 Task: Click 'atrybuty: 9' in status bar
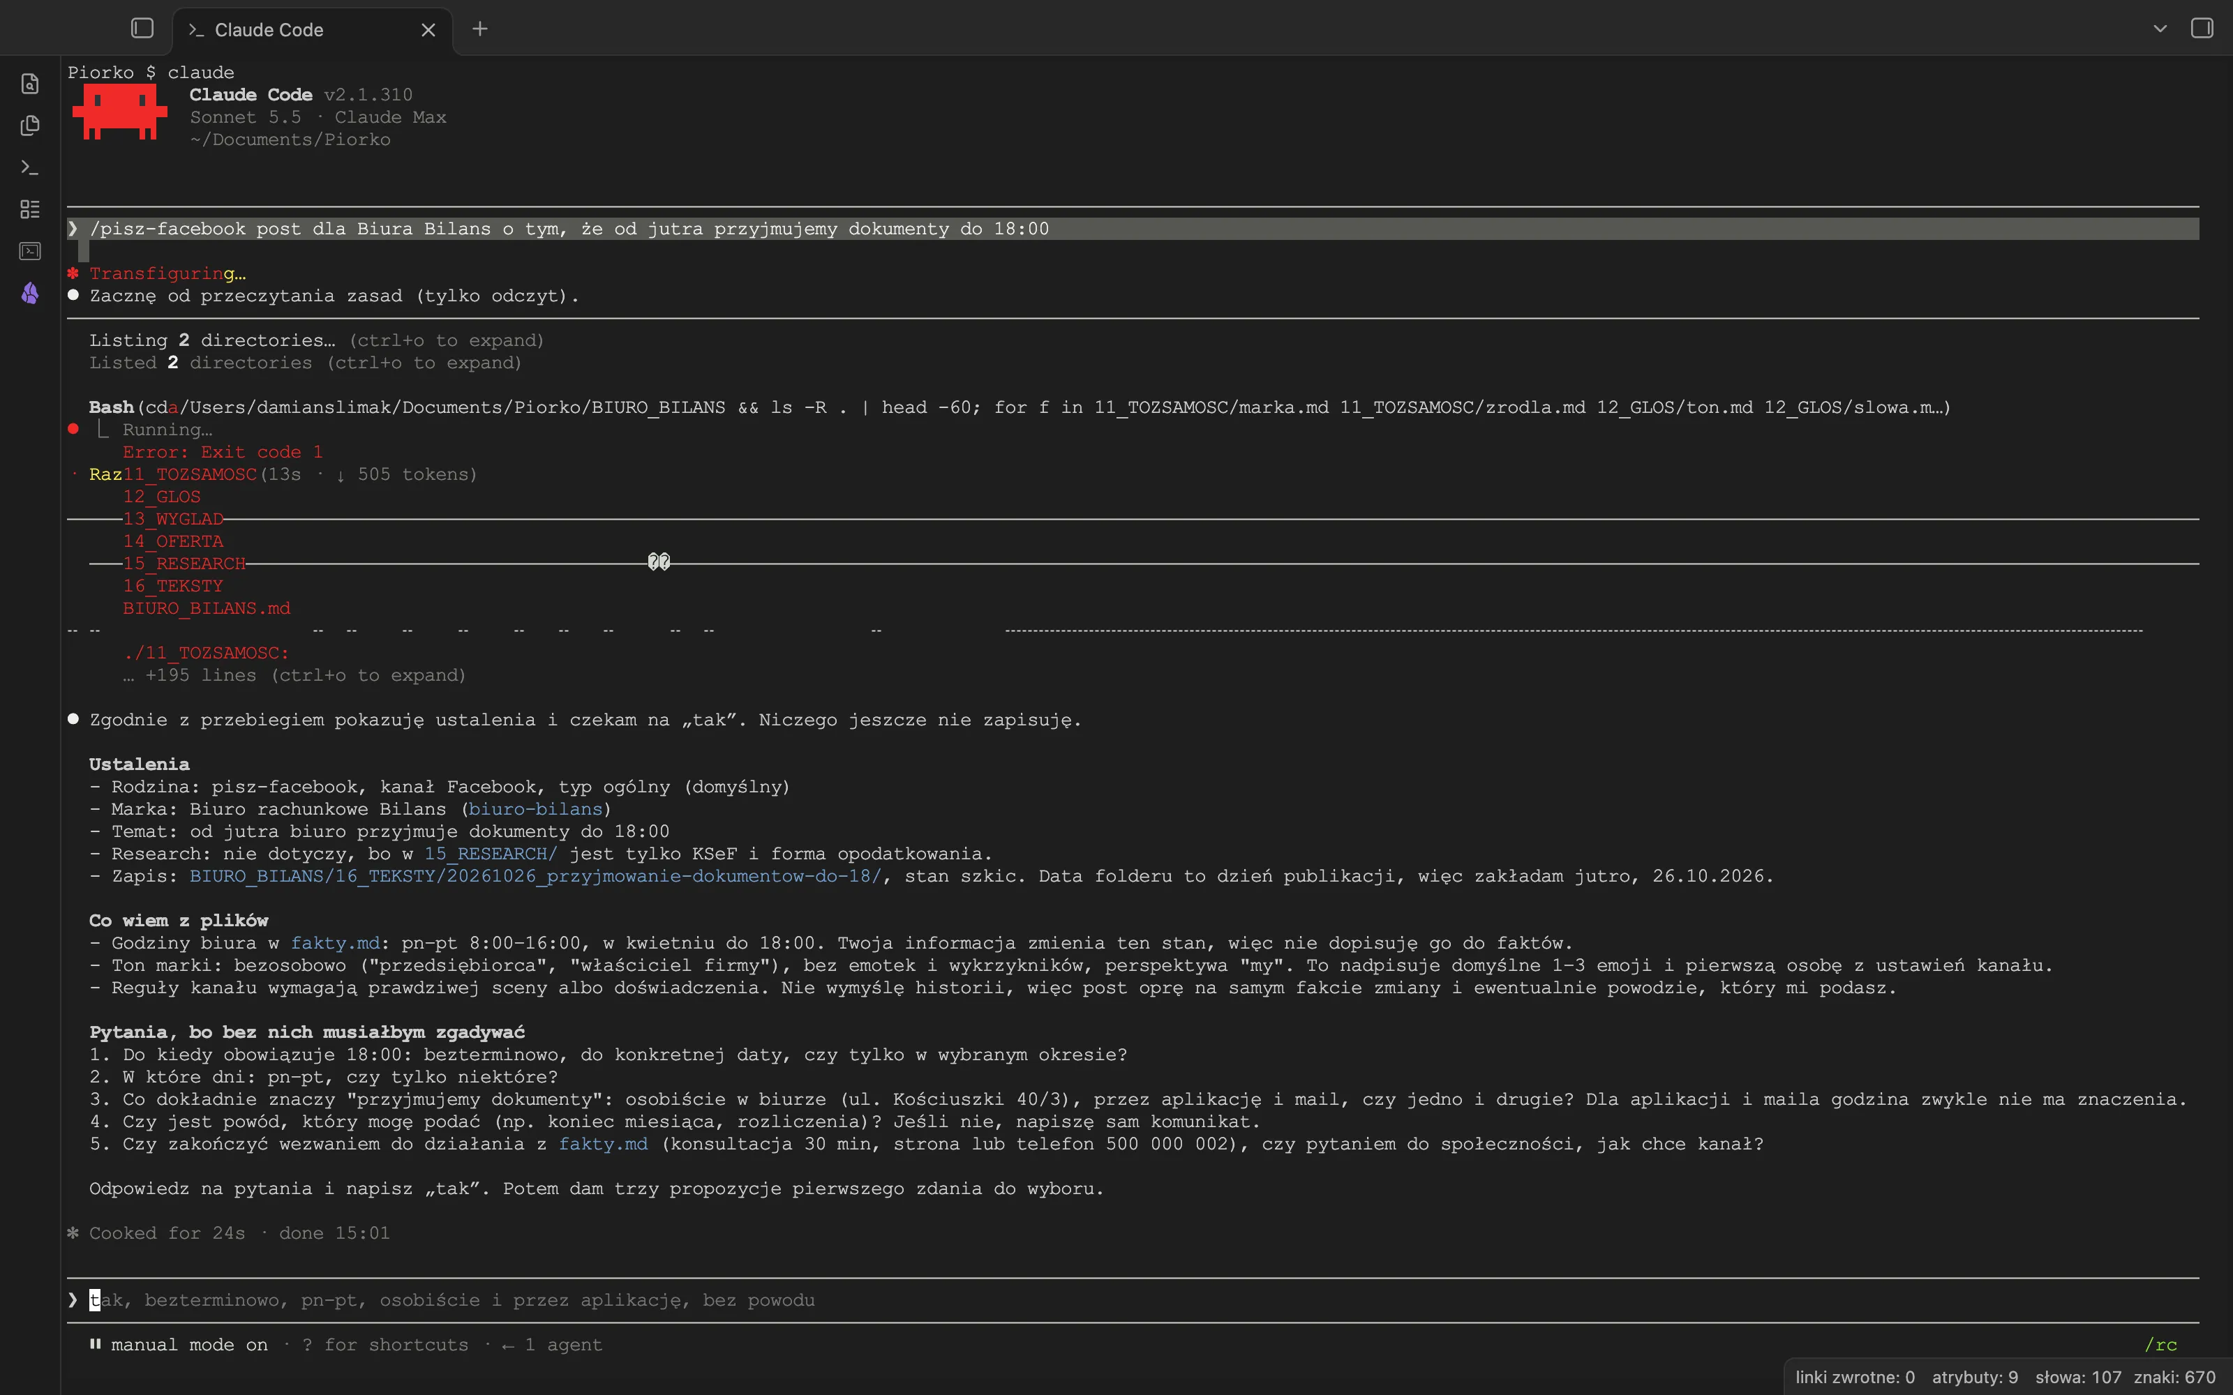[x=1975, y=1378]
